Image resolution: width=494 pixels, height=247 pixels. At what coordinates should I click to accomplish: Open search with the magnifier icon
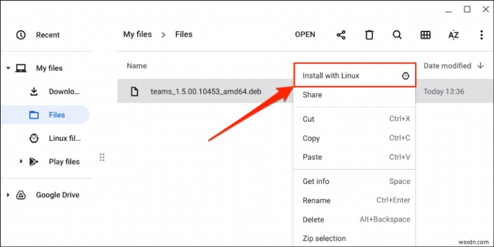397,35
